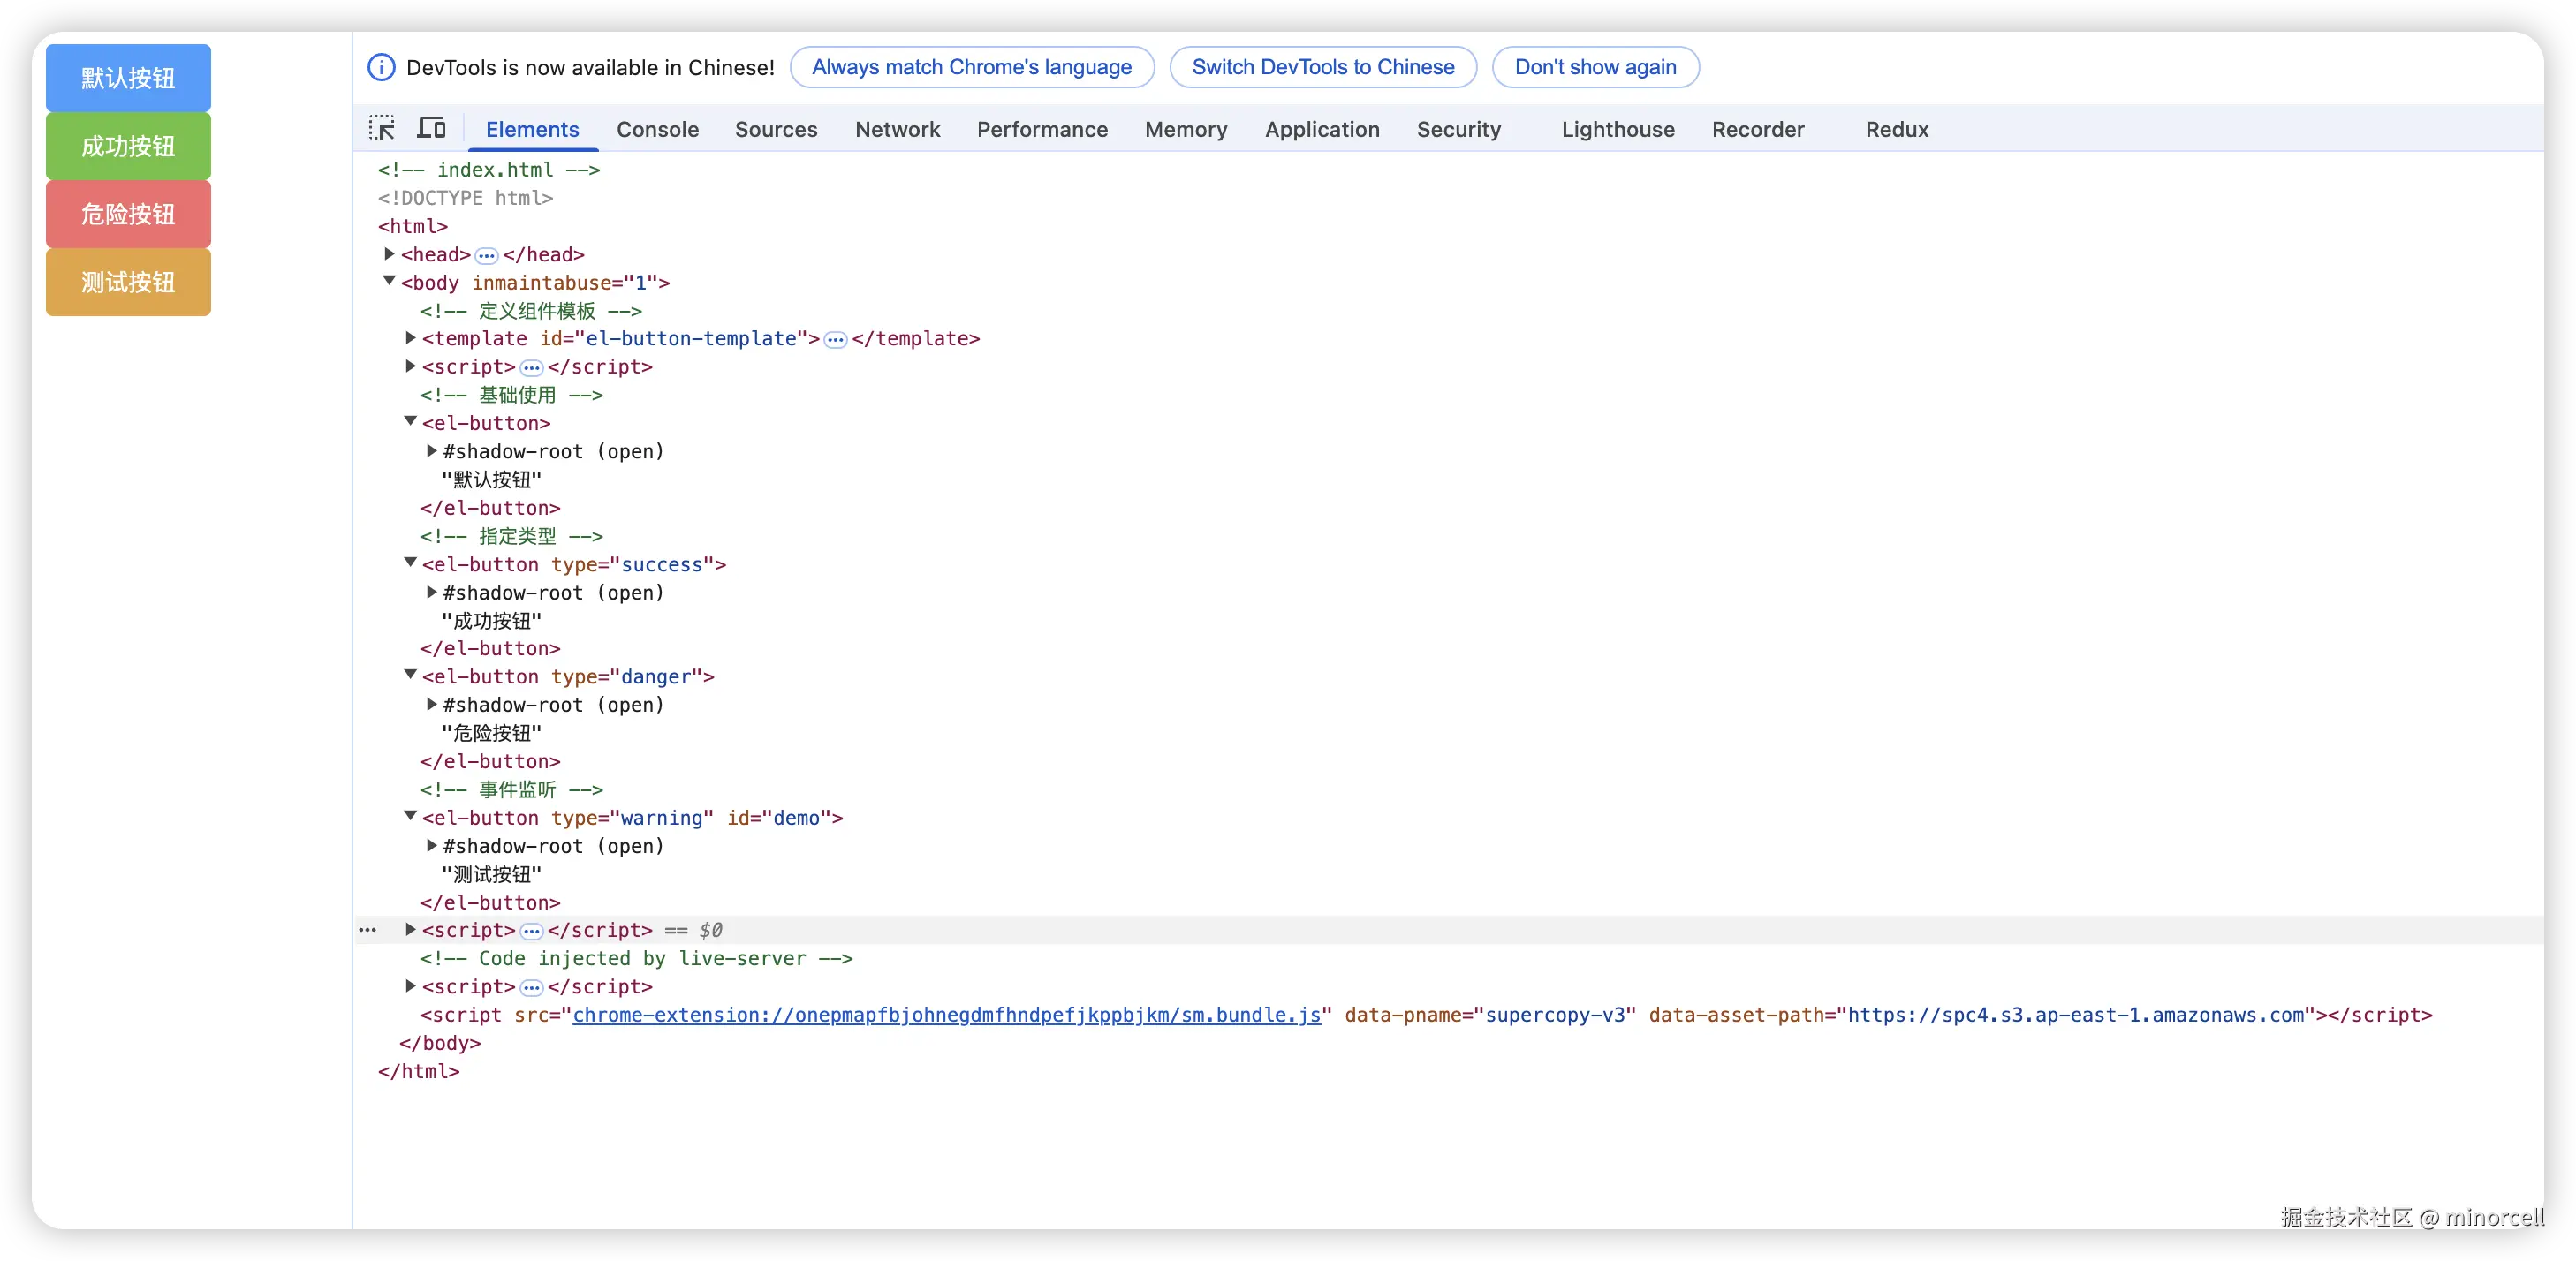Image resolution: width=2576 pixels, height=1261 pixels.
Task: Click the blue 默认按钮 button
Action: pyautogui.click(x=128, y=78)
